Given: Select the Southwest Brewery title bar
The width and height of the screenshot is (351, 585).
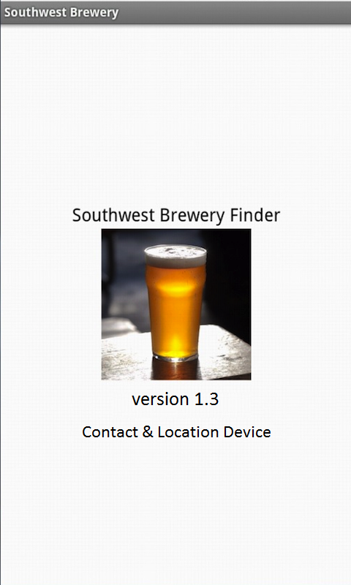Looking at the screenshot, I should pyautogui.click(x=175, y=12).
